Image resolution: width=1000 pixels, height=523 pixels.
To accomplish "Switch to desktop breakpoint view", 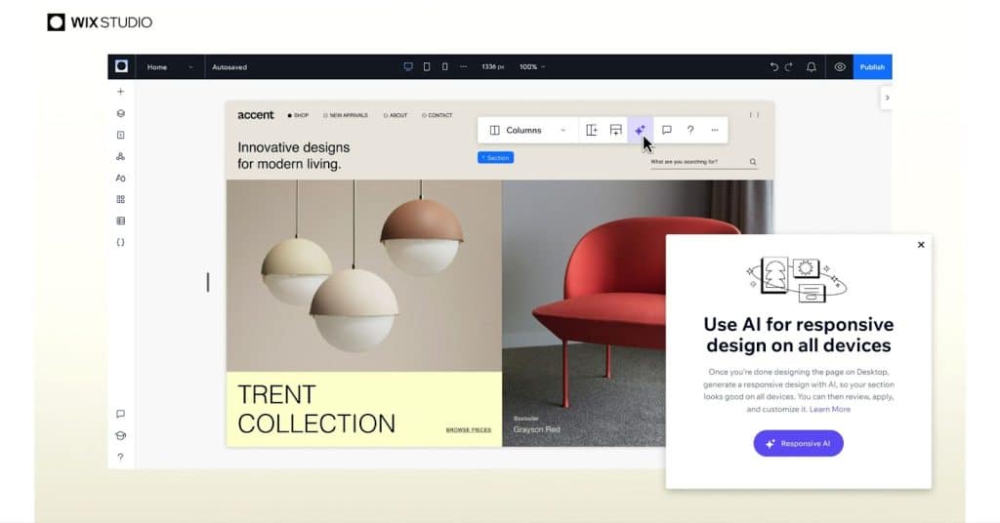I will pyautogui.click(x=408, y=67).
